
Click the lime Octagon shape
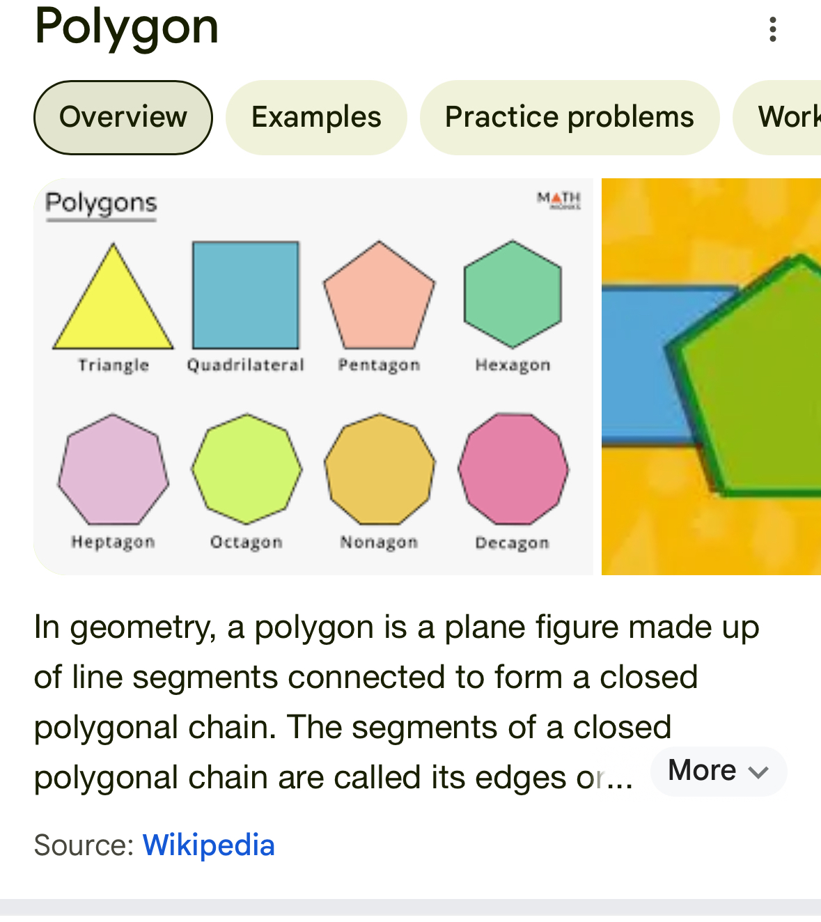tap(247, 469)
